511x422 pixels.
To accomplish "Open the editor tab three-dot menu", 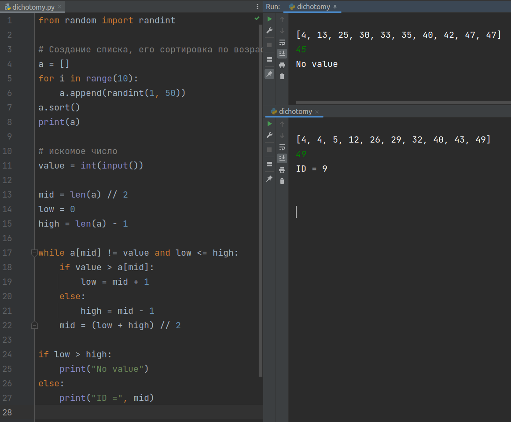I will pos(257,7).
